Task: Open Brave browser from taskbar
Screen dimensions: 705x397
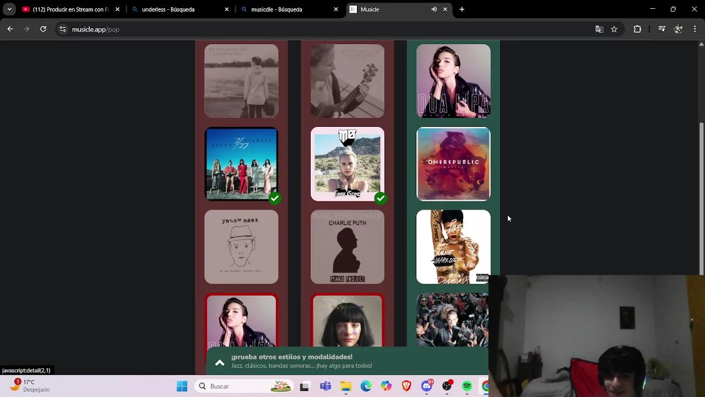Action: [406, 387]
